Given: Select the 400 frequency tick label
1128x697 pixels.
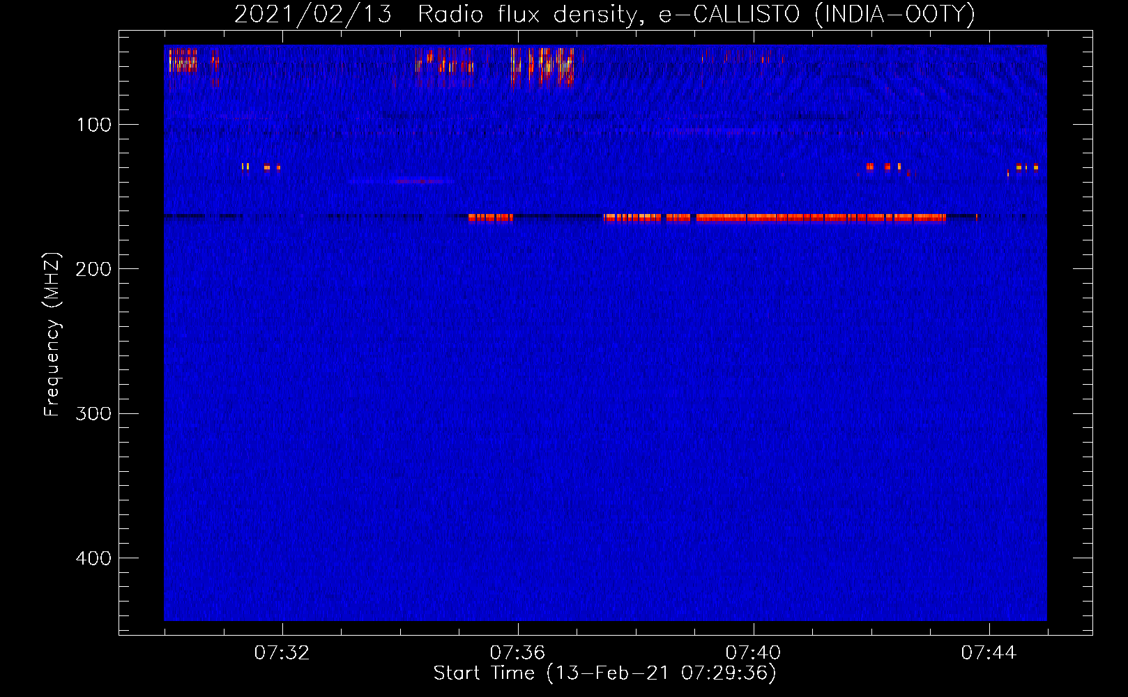Looking at the screenshot, I should (x=93, y=558).
